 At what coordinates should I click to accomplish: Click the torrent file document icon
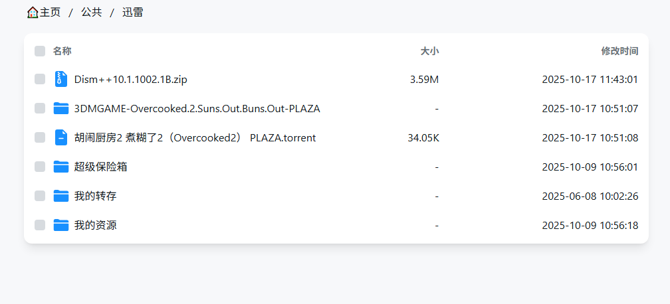point(61,137)
